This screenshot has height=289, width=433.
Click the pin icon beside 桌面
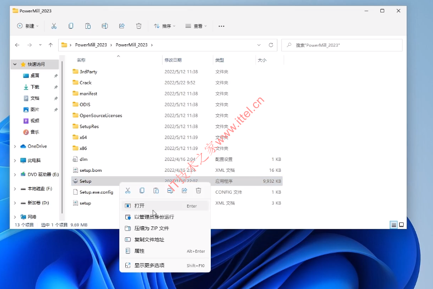click(56, 76)
